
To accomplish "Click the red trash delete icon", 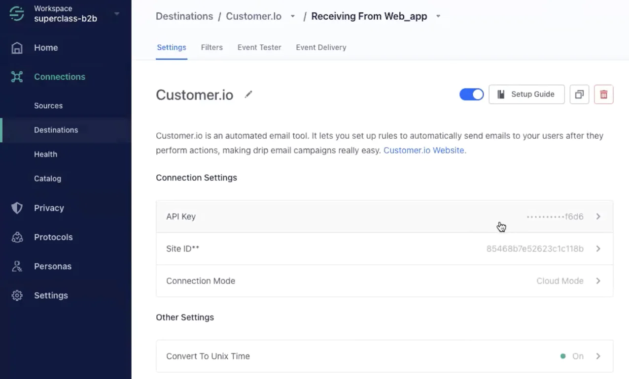I will pos(603,95).
